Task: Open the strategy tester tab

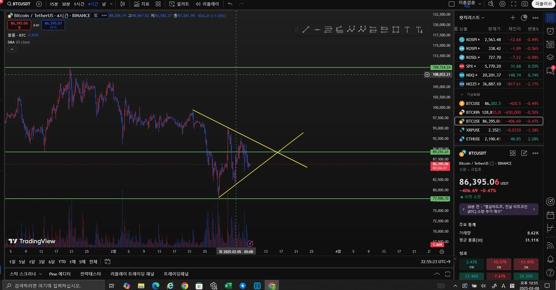Action: [90, 274]
